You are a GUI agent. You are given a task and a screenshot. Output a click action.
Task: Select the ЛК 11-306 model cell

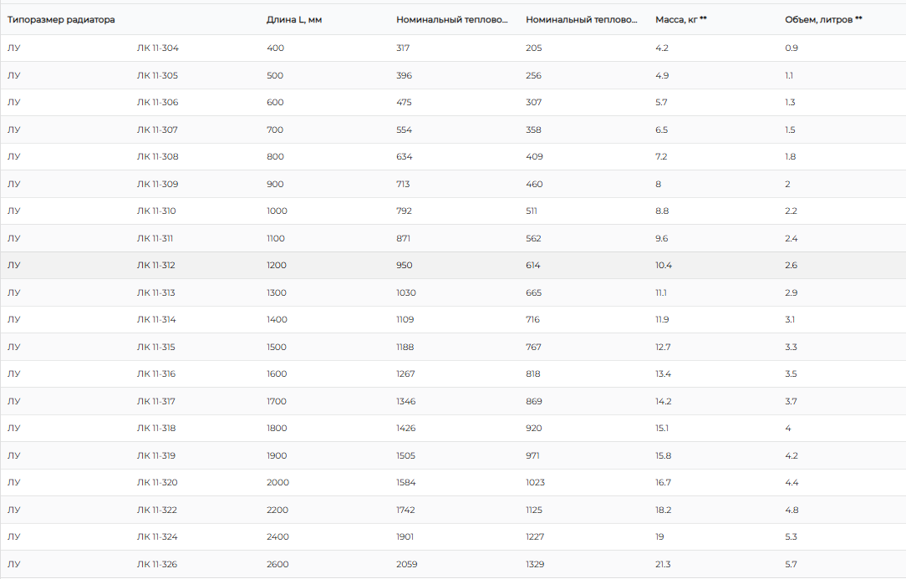pyautogui.click(x=158, y=103)
